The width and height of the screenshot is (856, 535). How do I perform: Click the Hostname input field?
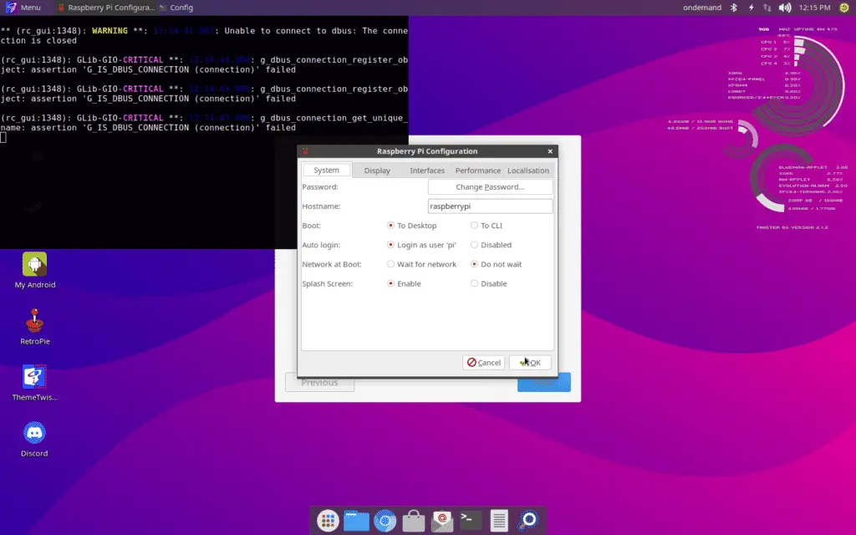490,206
